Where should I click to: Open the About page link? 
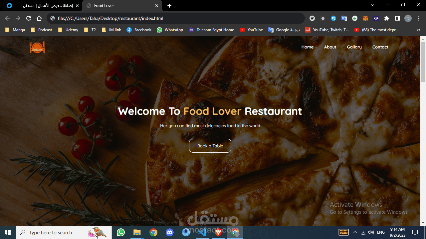pyautogui.click(x=330, y=47)
